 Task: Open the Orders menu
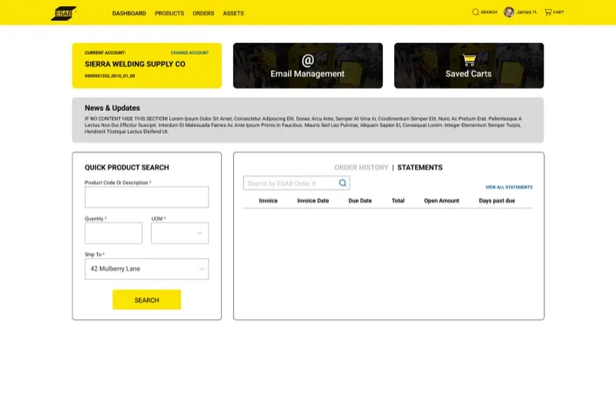[203, 13]
